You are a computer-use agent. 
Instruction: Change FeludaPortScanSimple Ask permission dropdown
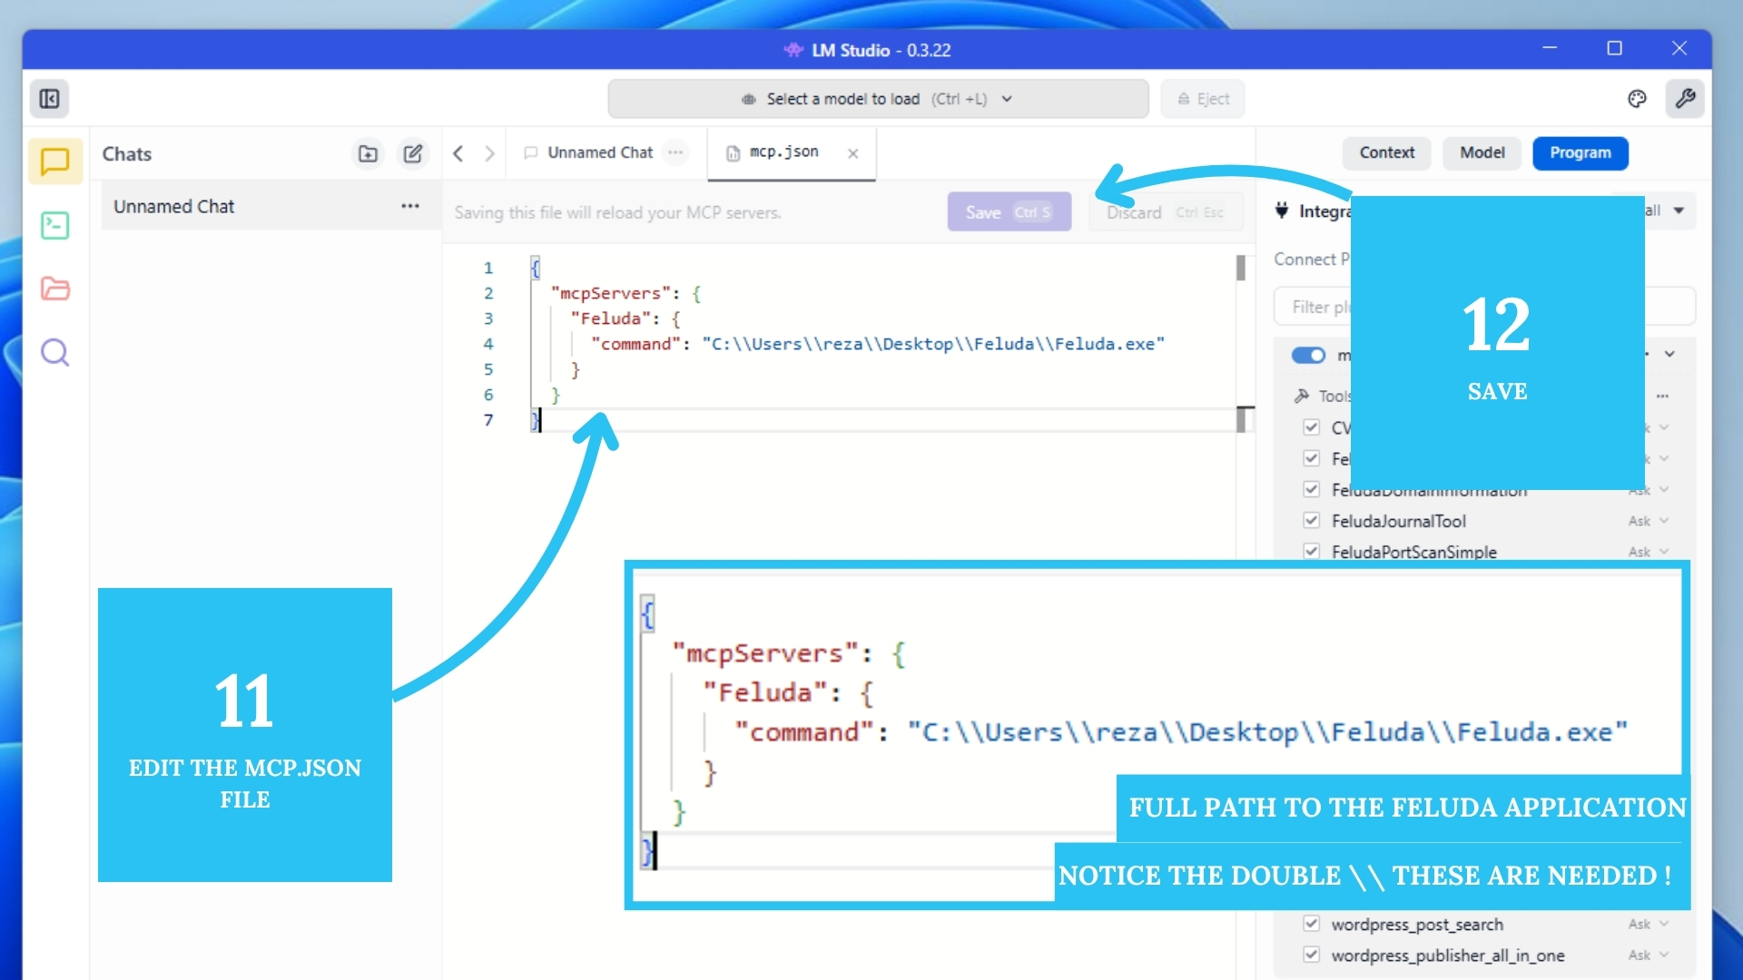coord(1649,552)
